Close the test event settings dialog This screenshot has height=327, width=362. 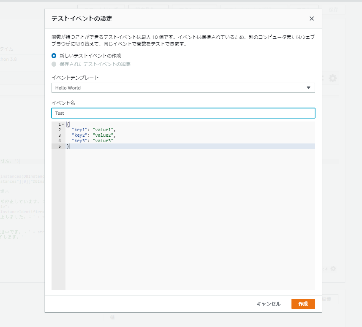[x=311, y=19]
